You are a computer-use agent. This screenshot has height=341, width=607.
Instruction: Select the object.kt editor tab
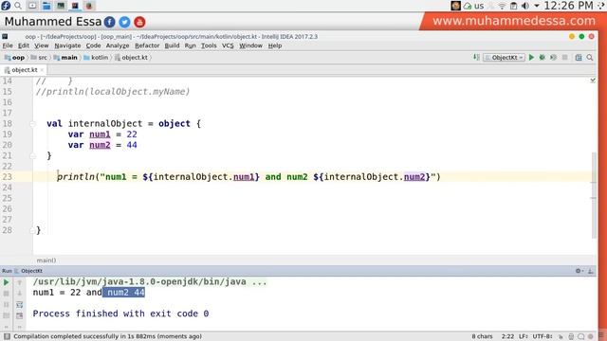click(x=24, y=70)
